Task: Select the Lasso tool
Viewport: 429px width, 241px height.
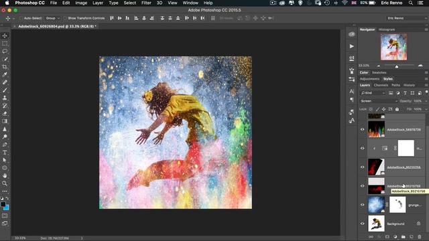Action: click(x=5, y=51)
